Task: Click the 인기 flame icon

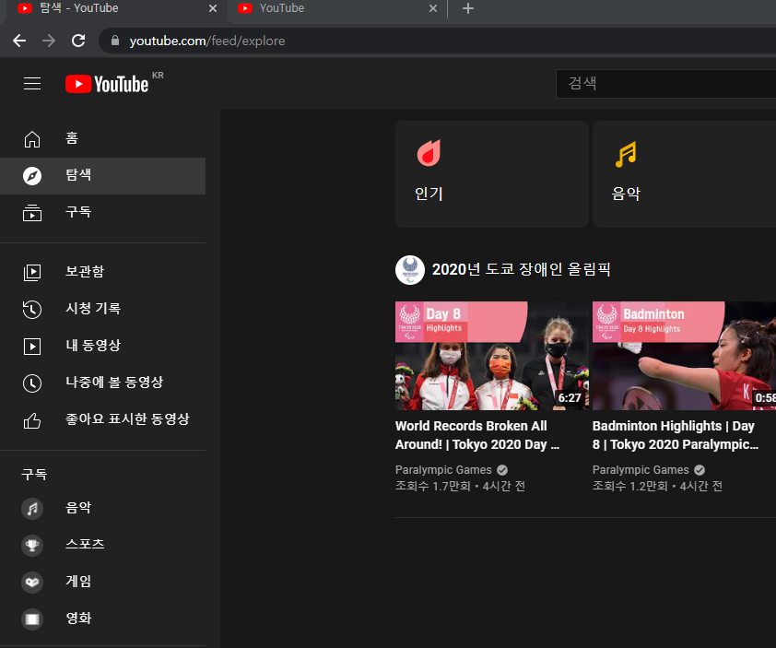Action: tap(429, 153)
